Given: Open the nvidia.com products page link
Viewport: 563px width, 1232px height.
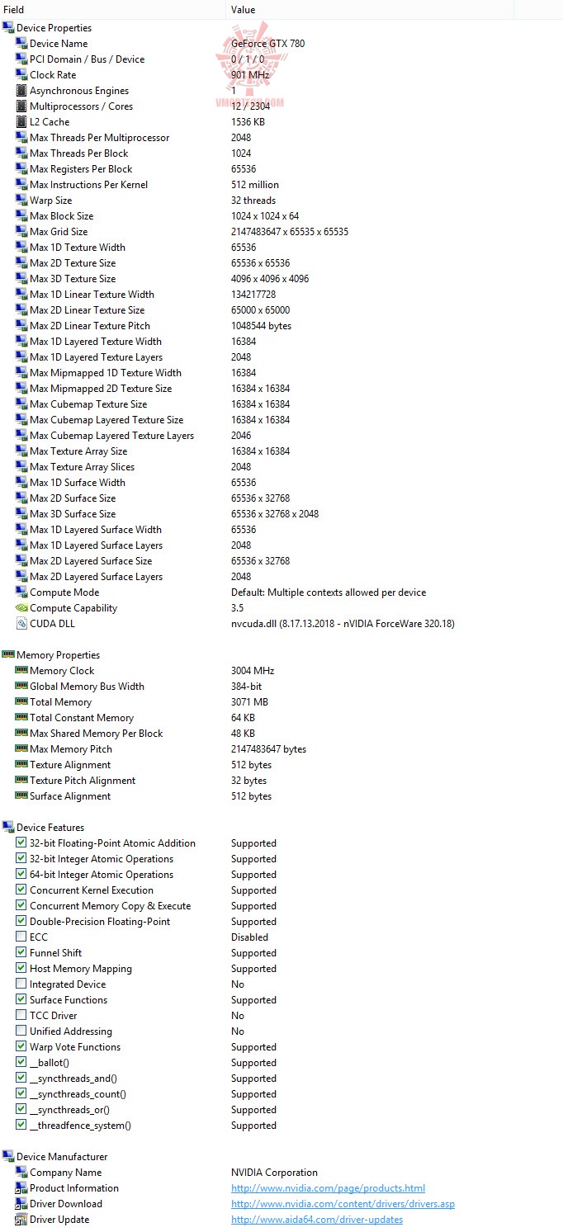Looking at the screenshot, I should click(328, 1188).
